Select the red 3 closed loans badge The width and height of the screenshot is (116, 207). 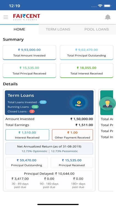coord(32,112)
